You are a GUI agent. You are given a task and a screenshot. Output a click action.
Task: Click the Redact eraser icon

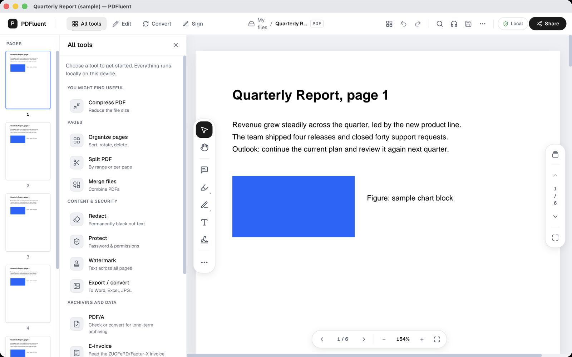point(77,220)
